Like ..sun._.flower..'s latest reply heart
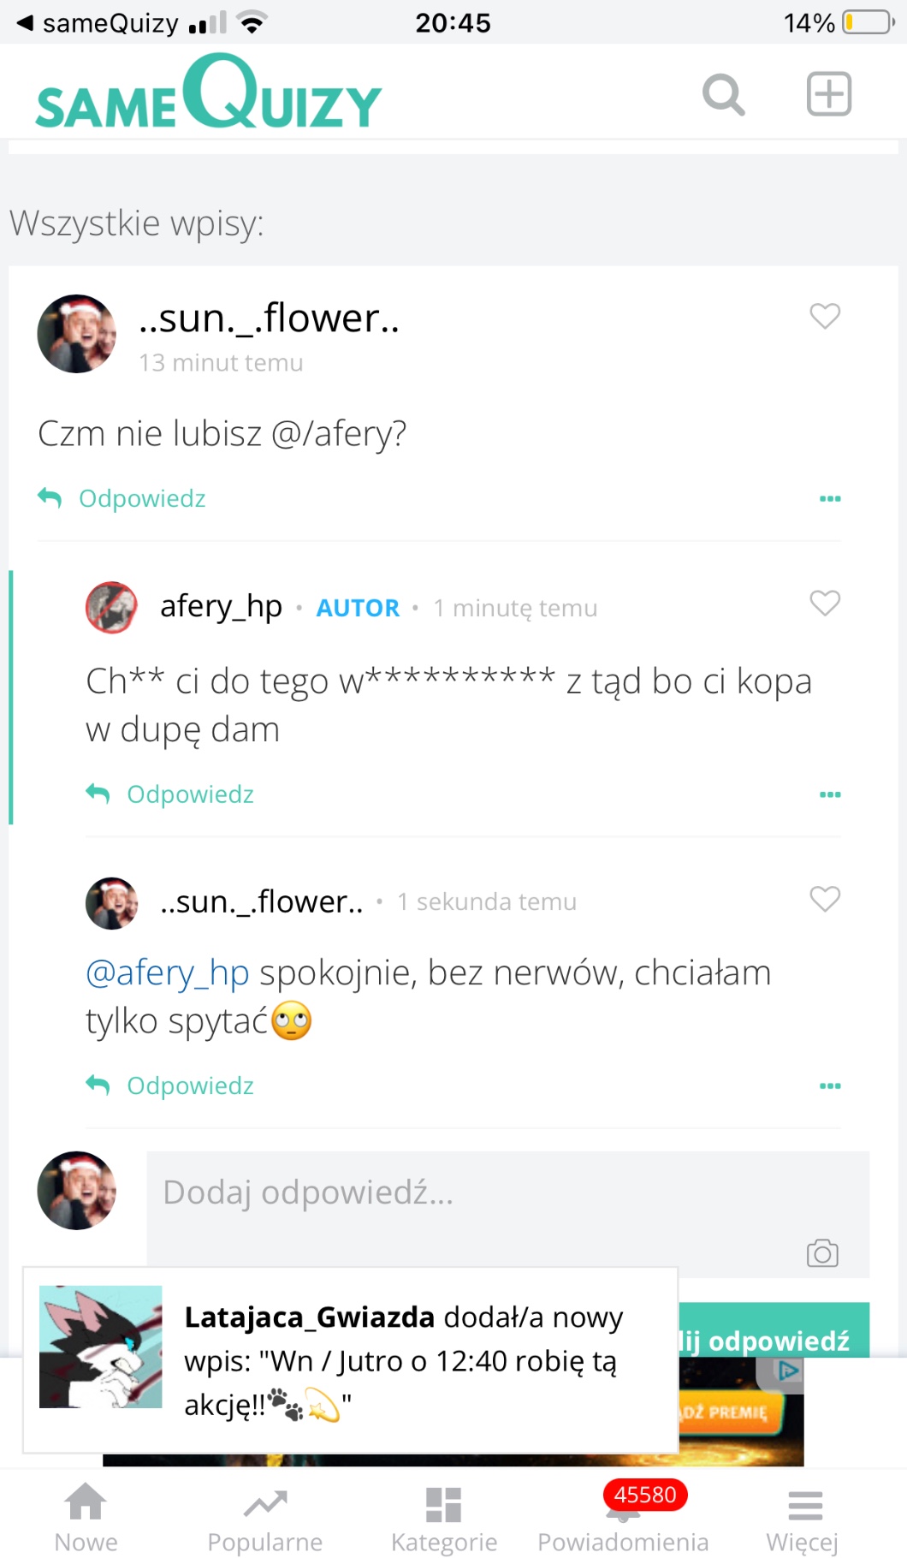This screenshot has width=907, height=1558. coord(825,899)
